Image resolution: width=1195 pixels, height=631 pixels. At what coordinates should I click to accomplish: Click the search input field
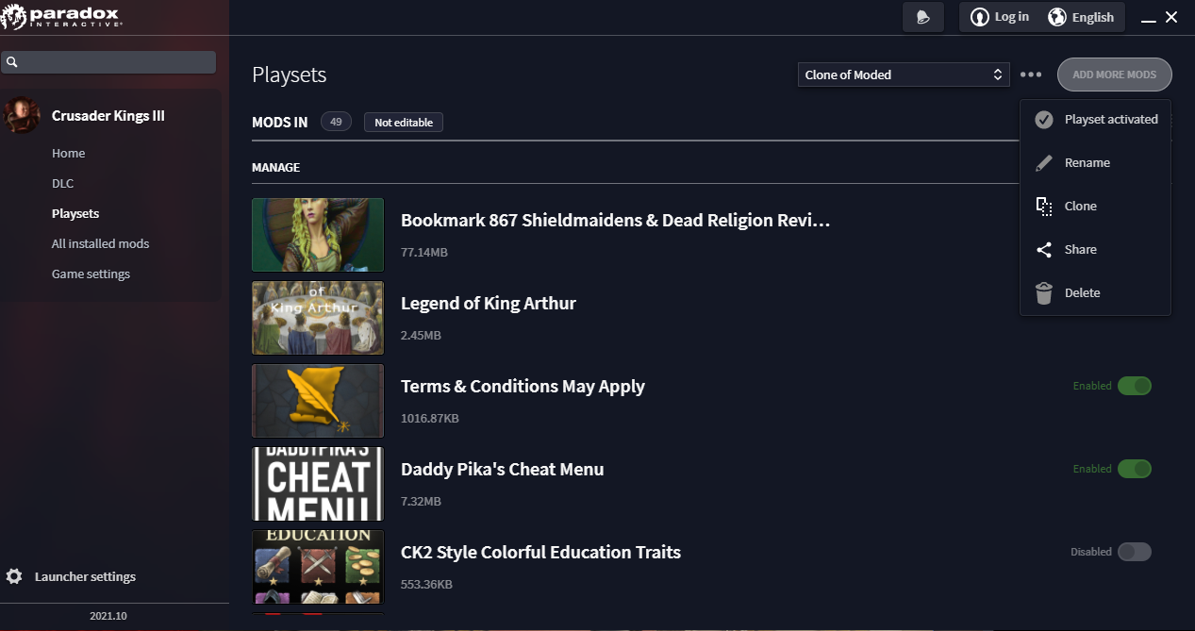pyautogui.click(x=108, y=62)
